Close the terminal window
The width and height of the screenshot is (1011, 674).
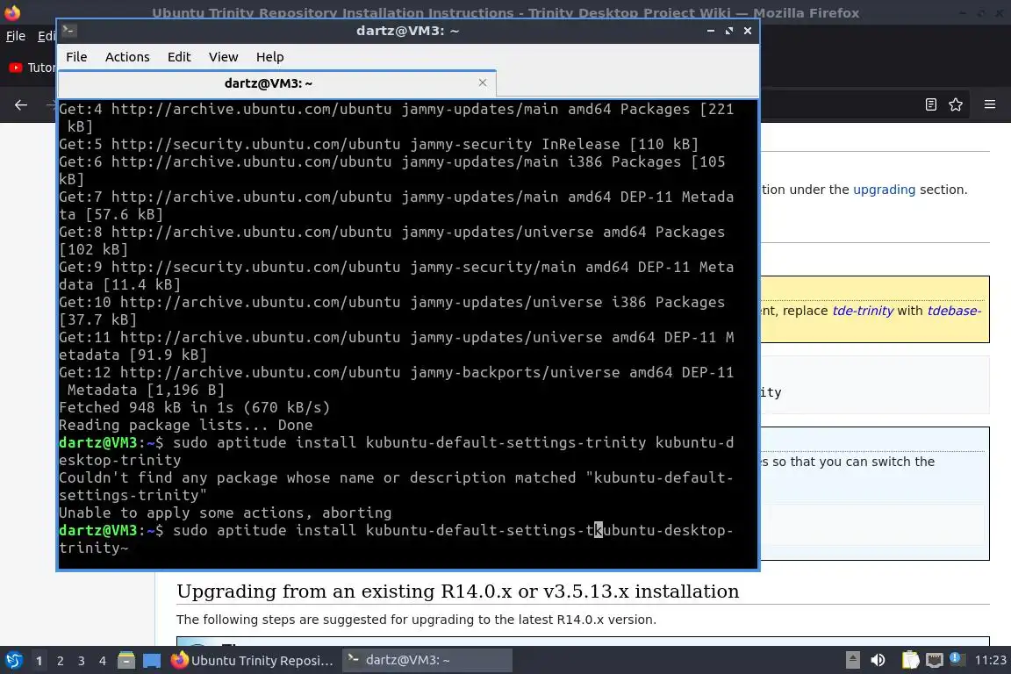tap(748, 31)
